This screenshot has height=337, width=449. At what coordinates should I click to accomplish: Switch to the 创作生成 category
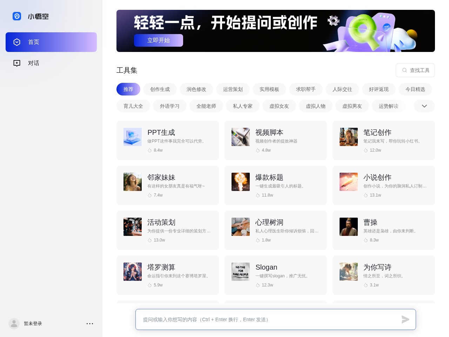(x=160, y=89)
